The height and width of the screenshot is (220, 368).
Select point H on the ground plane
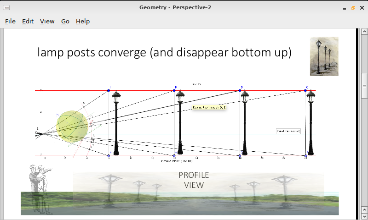(x=109, y=156)
